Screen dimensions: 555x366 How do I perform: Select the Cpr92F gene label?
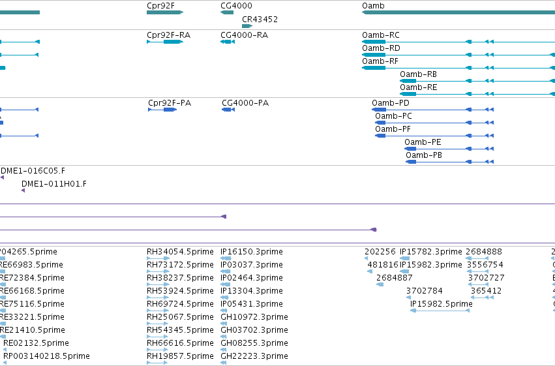(x=160, y=6)
